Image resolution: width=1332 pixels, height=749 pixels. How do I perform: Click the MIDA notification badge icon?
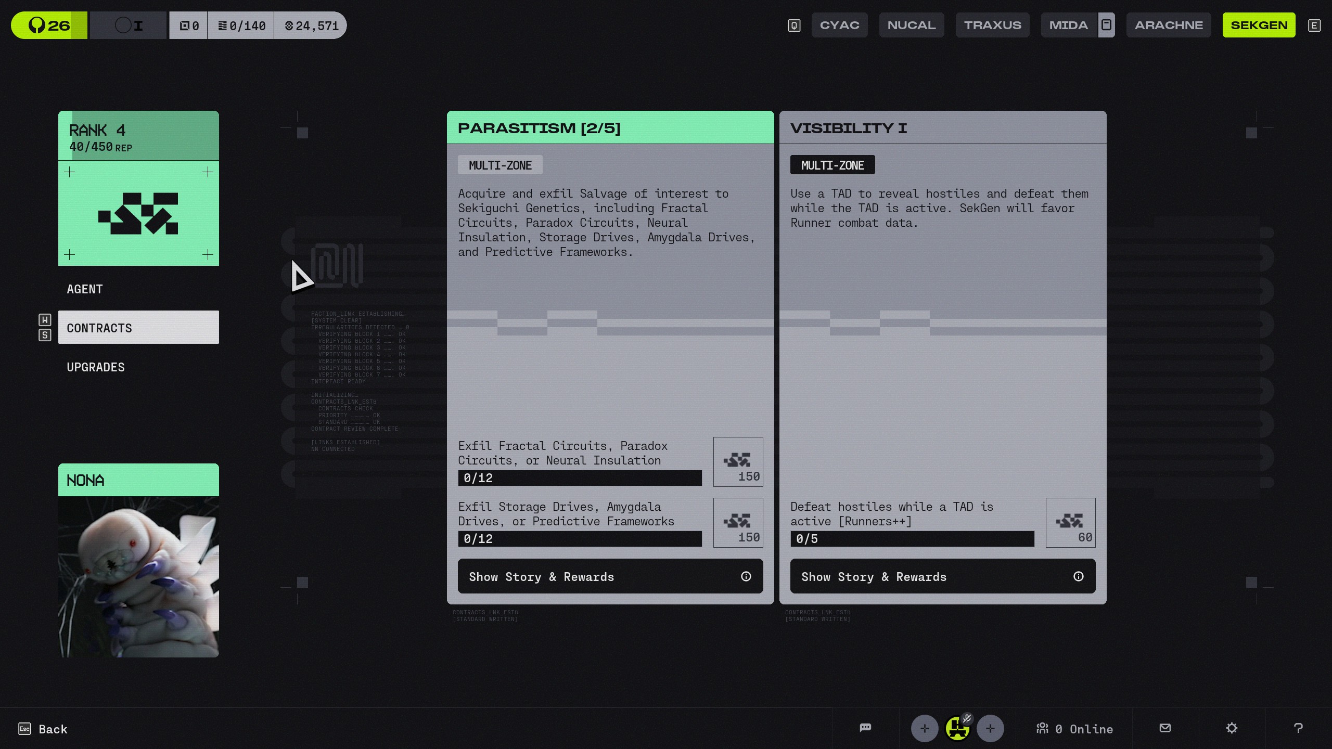(x=1106, y=25)
